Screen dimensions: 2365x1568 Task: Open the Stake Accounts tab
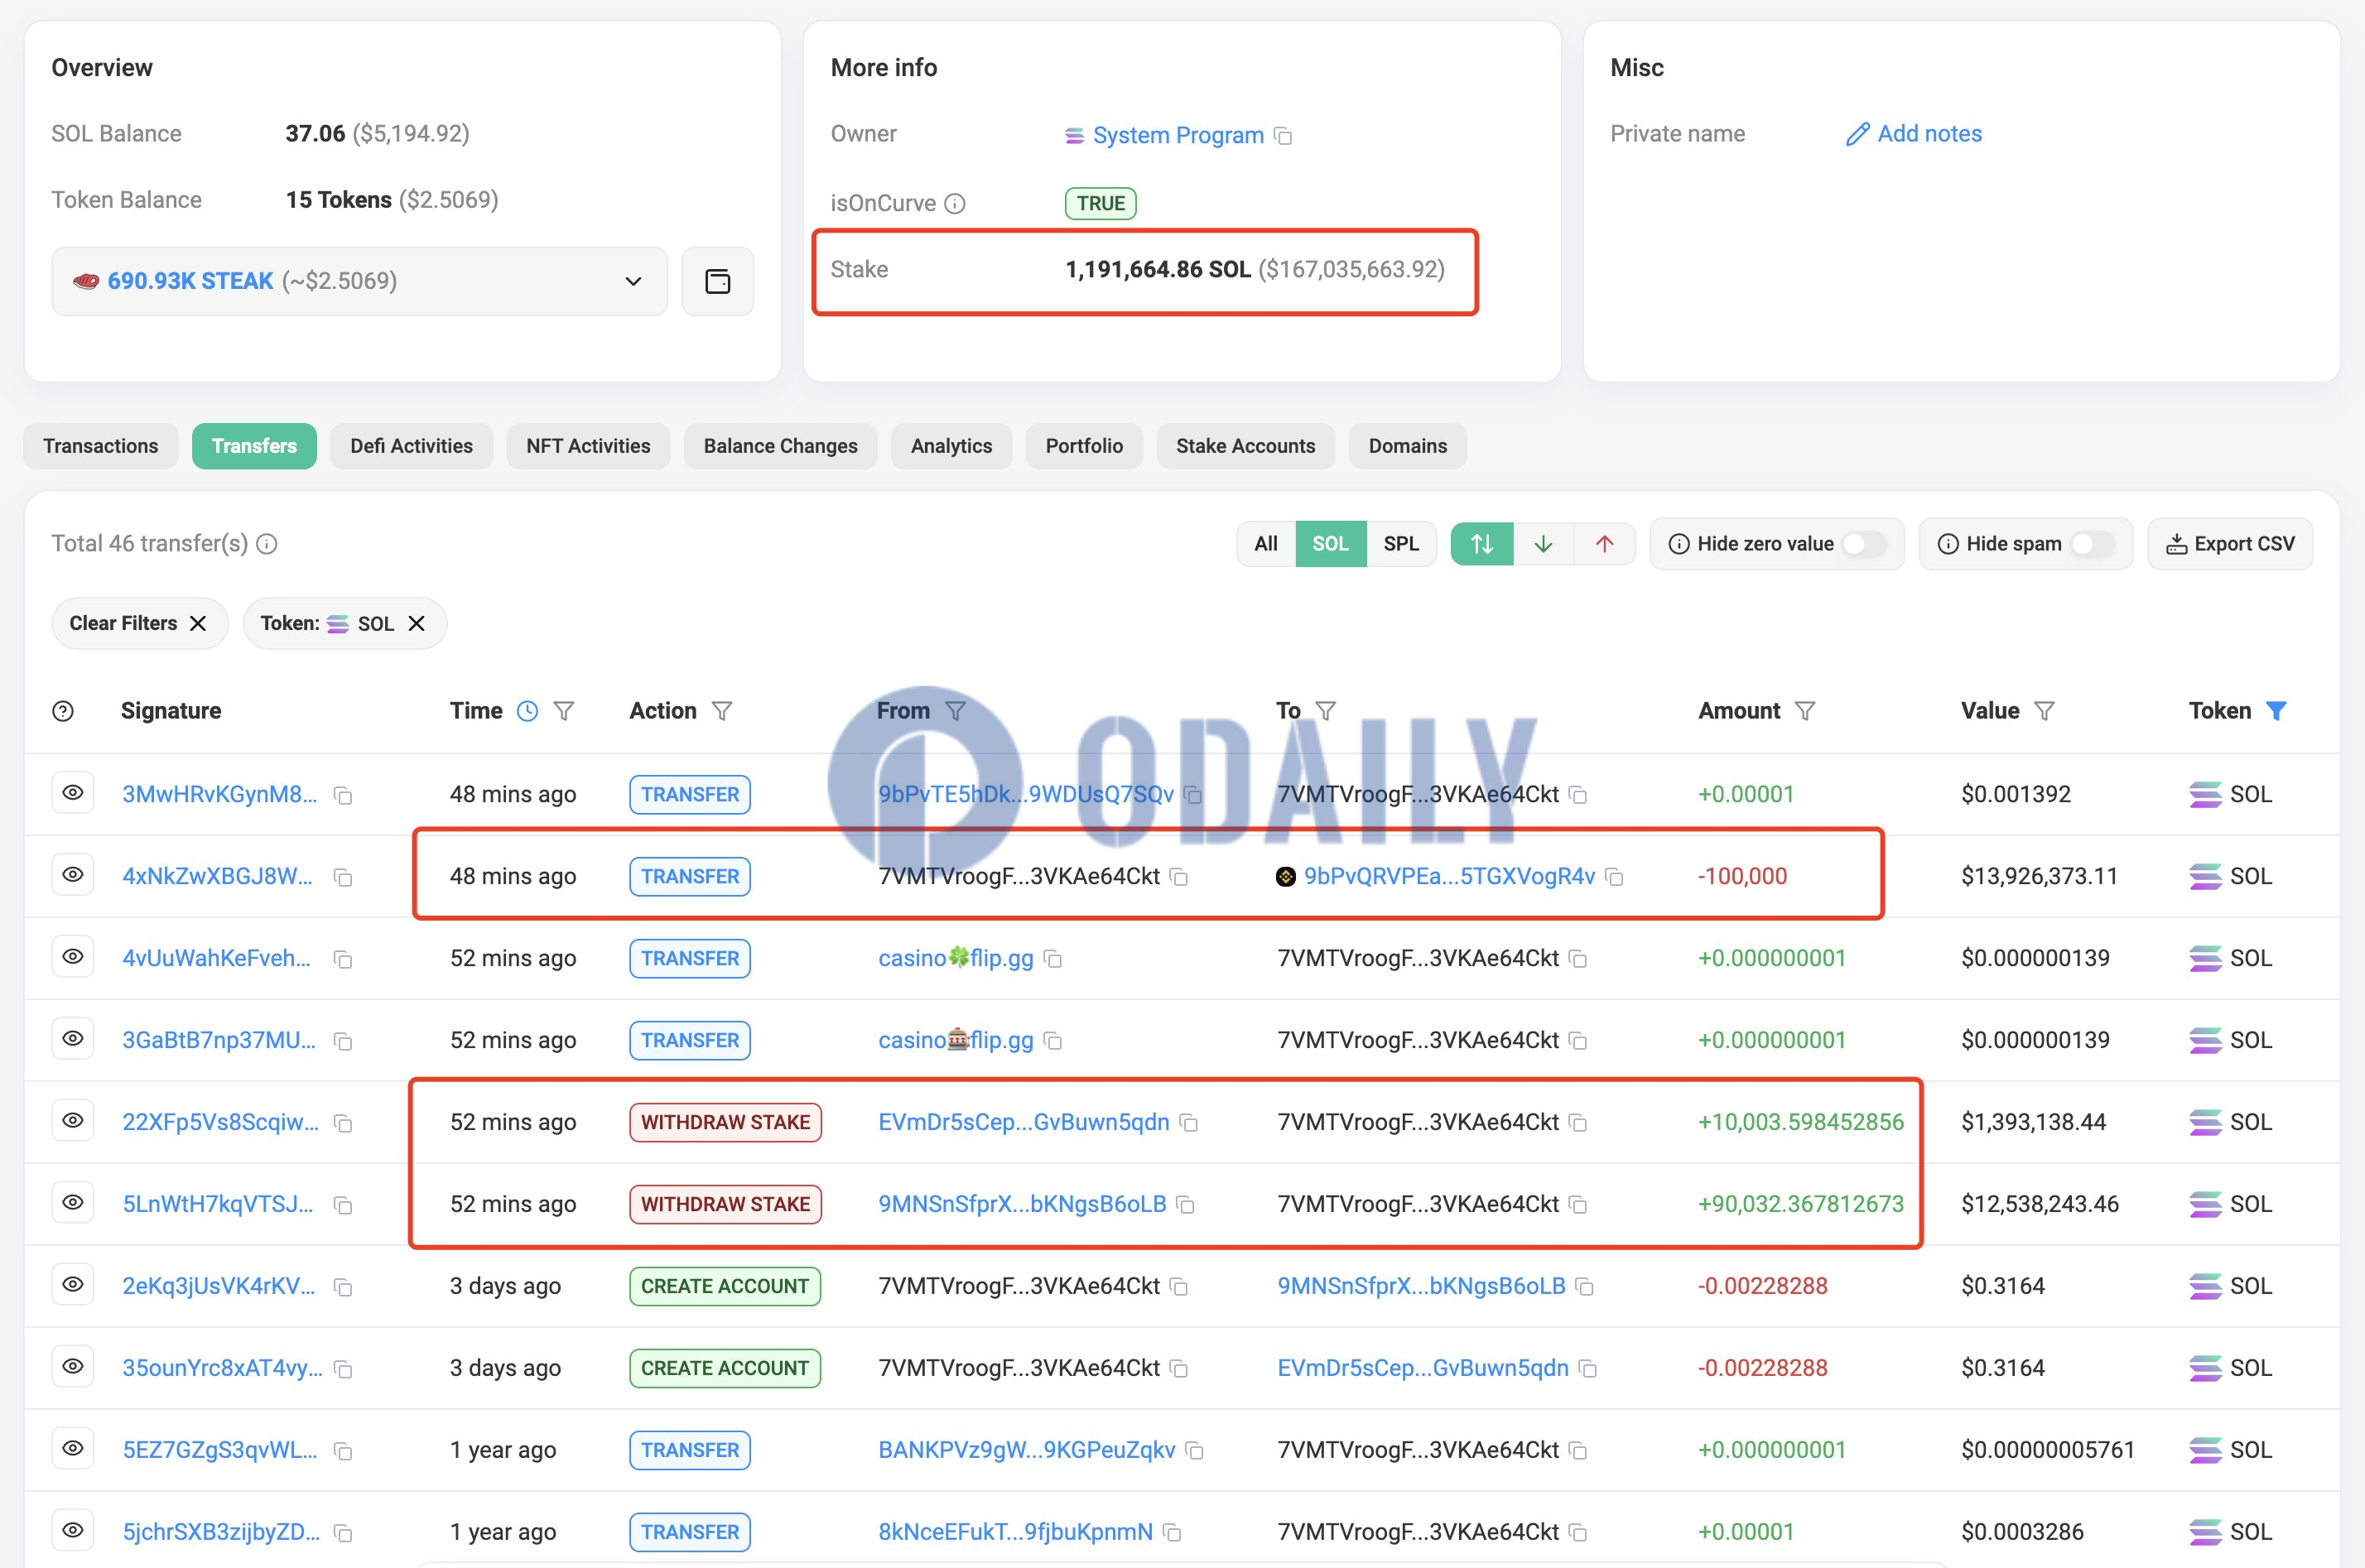click(1245, 446)
